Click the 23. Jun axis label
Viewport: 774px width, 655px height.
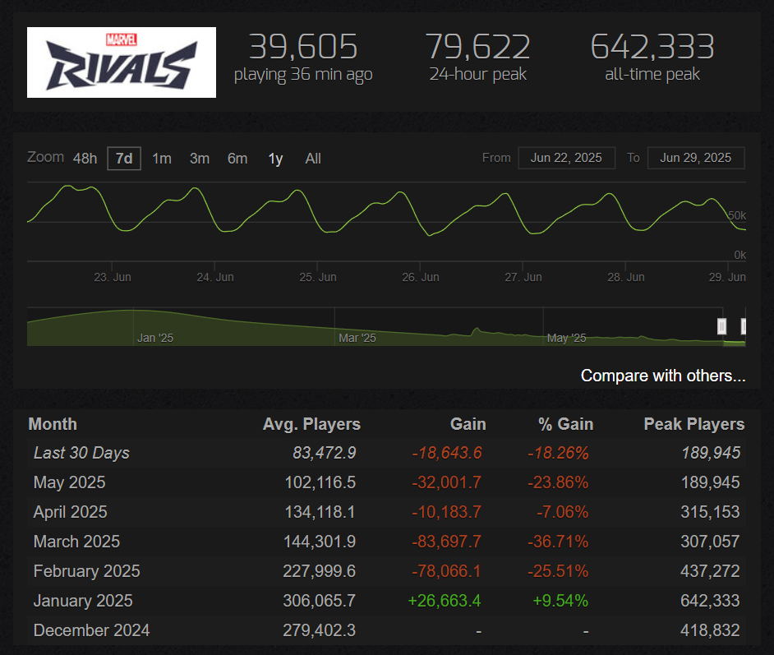coord(113,277)
